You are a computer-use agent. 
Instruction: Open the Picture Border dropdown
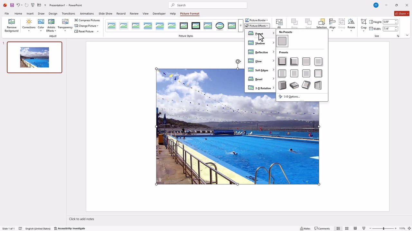pos(257,20)
